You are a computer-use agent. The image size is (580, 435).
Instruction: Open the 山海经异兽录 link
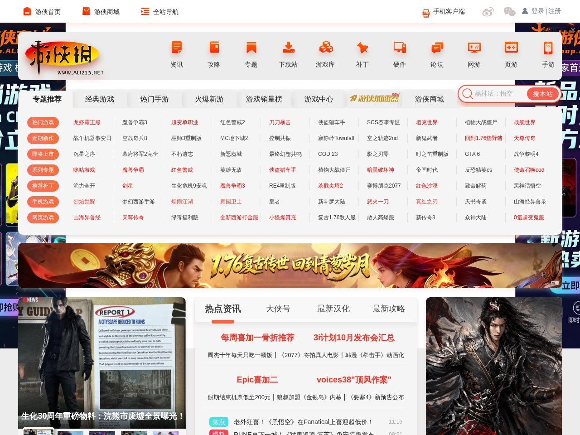pyautogui.click(x=530, y=202)
